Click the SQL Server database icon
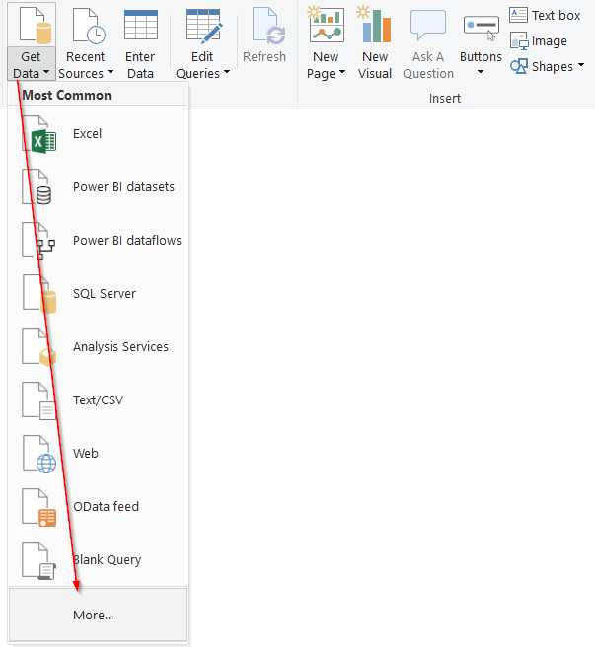This screenshot has width=595, height=653. (39, 294)
